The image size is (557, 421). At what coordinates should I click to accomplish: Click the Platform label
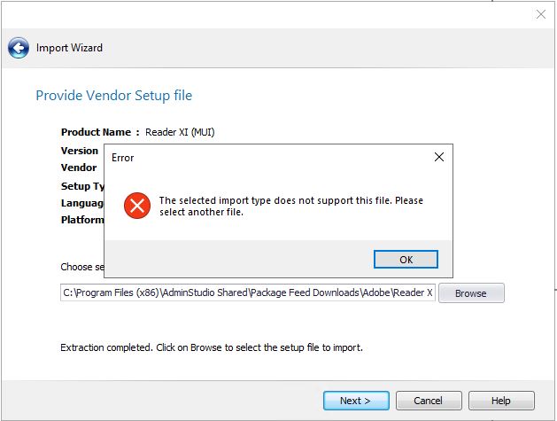tap(82, 220)
